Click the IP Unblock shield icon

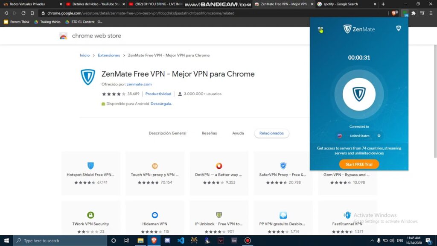pos(219,215)
